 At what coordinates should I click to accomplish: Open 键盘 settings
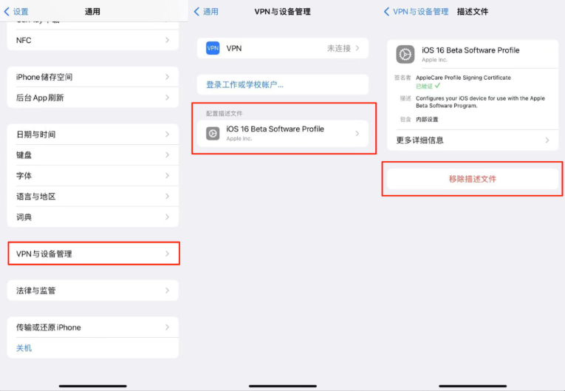click(x=92, y=155)
